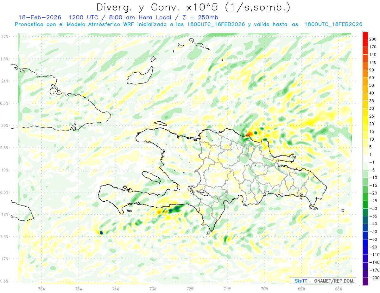Click the "69W" longitude label
The height and width of the screenshot is (293, 380).
point(301,289)
